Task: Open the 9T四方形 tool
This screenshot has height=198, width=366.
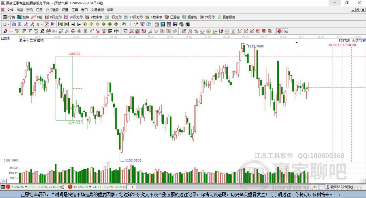Action: pyautogui.click(x=134, y=17)
